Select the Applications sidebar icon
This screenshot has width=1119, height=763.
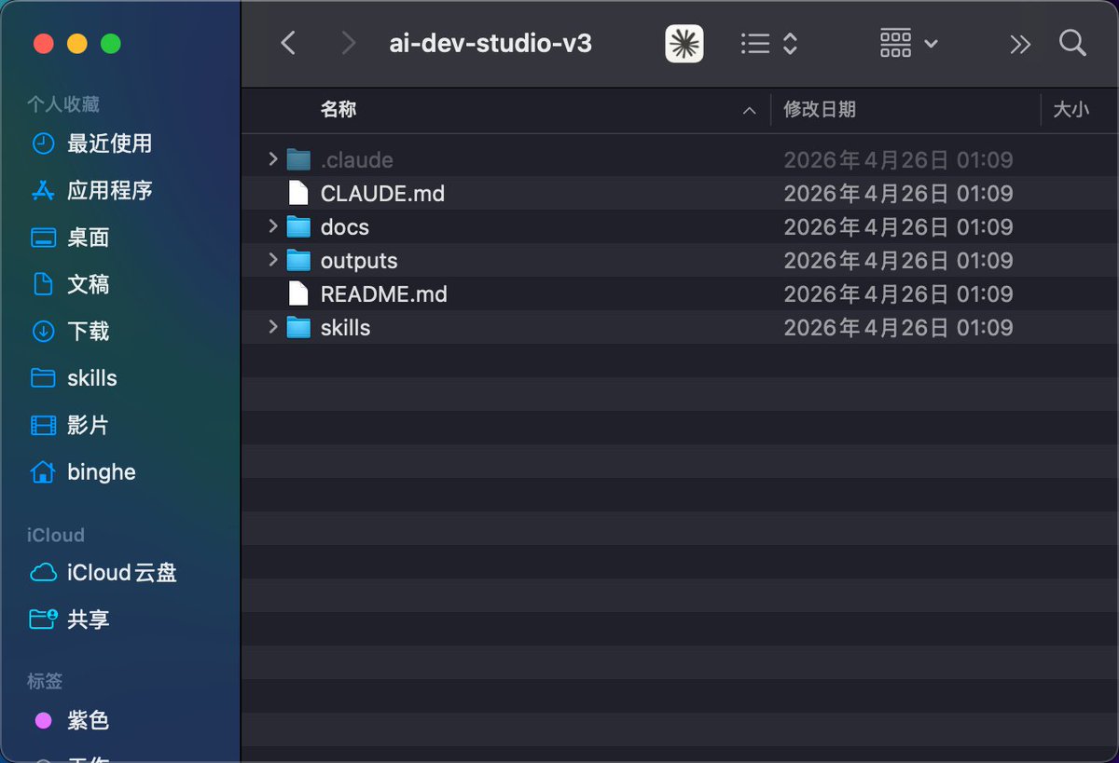43,191
